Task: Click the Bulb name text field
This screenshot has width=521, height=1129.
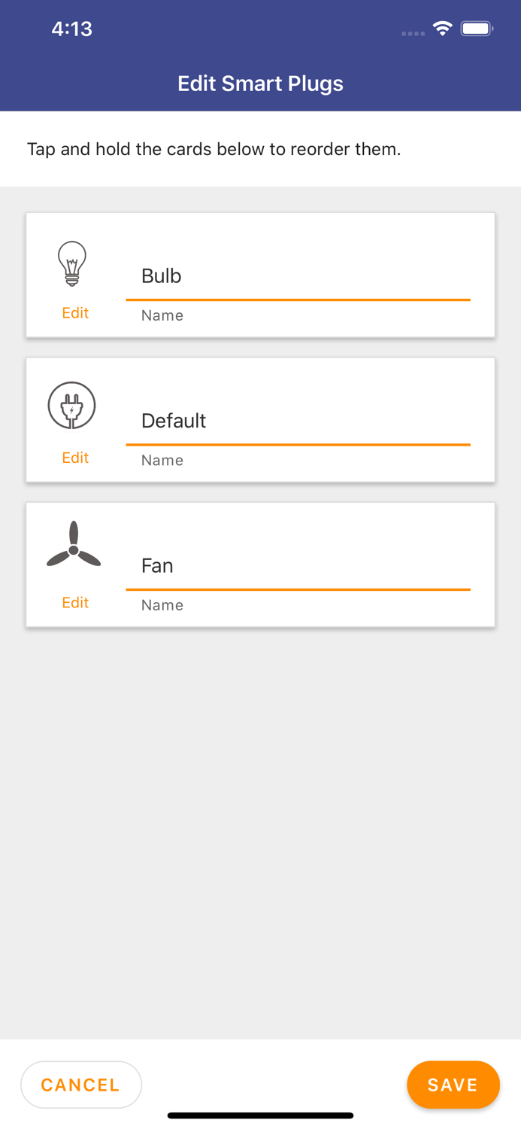Action: pyautogui.click(x=299, y=277)
